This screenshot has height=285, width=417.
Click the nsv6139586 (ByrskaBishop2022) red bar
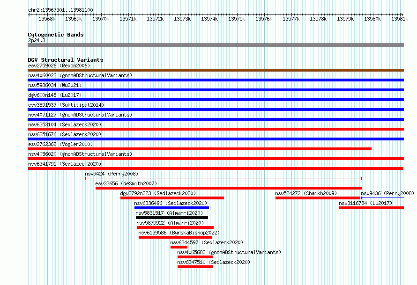point(175,237)
